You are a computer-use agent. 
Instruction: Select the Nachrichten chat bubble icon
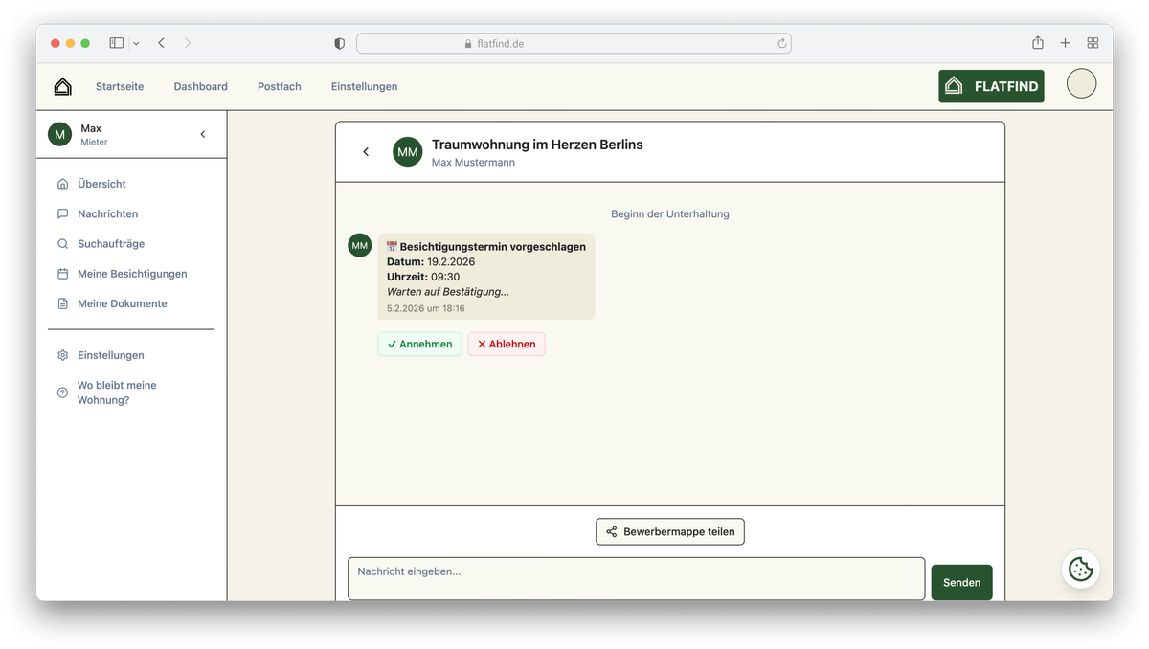click(x=62, y=213)
